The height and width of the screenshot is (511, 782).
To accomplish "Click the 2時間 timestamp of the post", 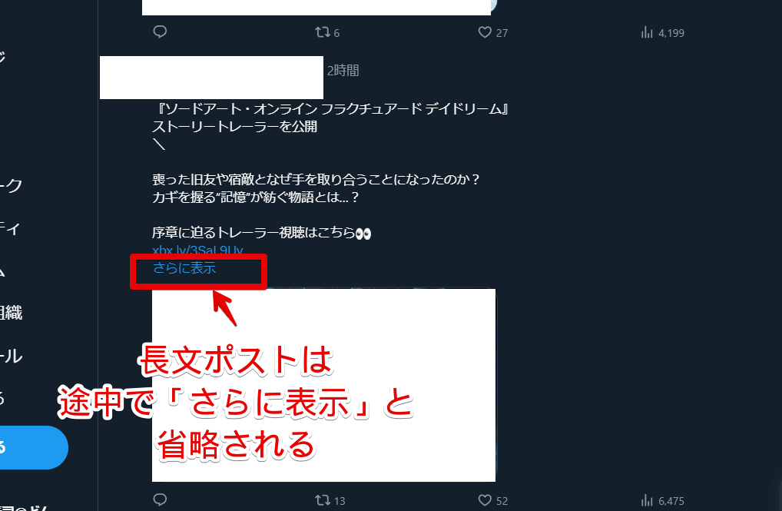I will [343, 71].
